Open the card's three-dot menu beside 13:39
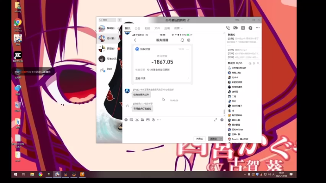Viewport: 326px width, 183px height. click(187, 49)
